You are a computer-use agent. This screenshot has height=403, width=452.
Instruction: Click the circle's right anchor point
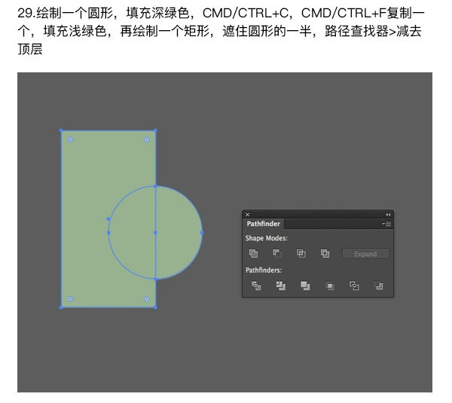click(202, 233)
